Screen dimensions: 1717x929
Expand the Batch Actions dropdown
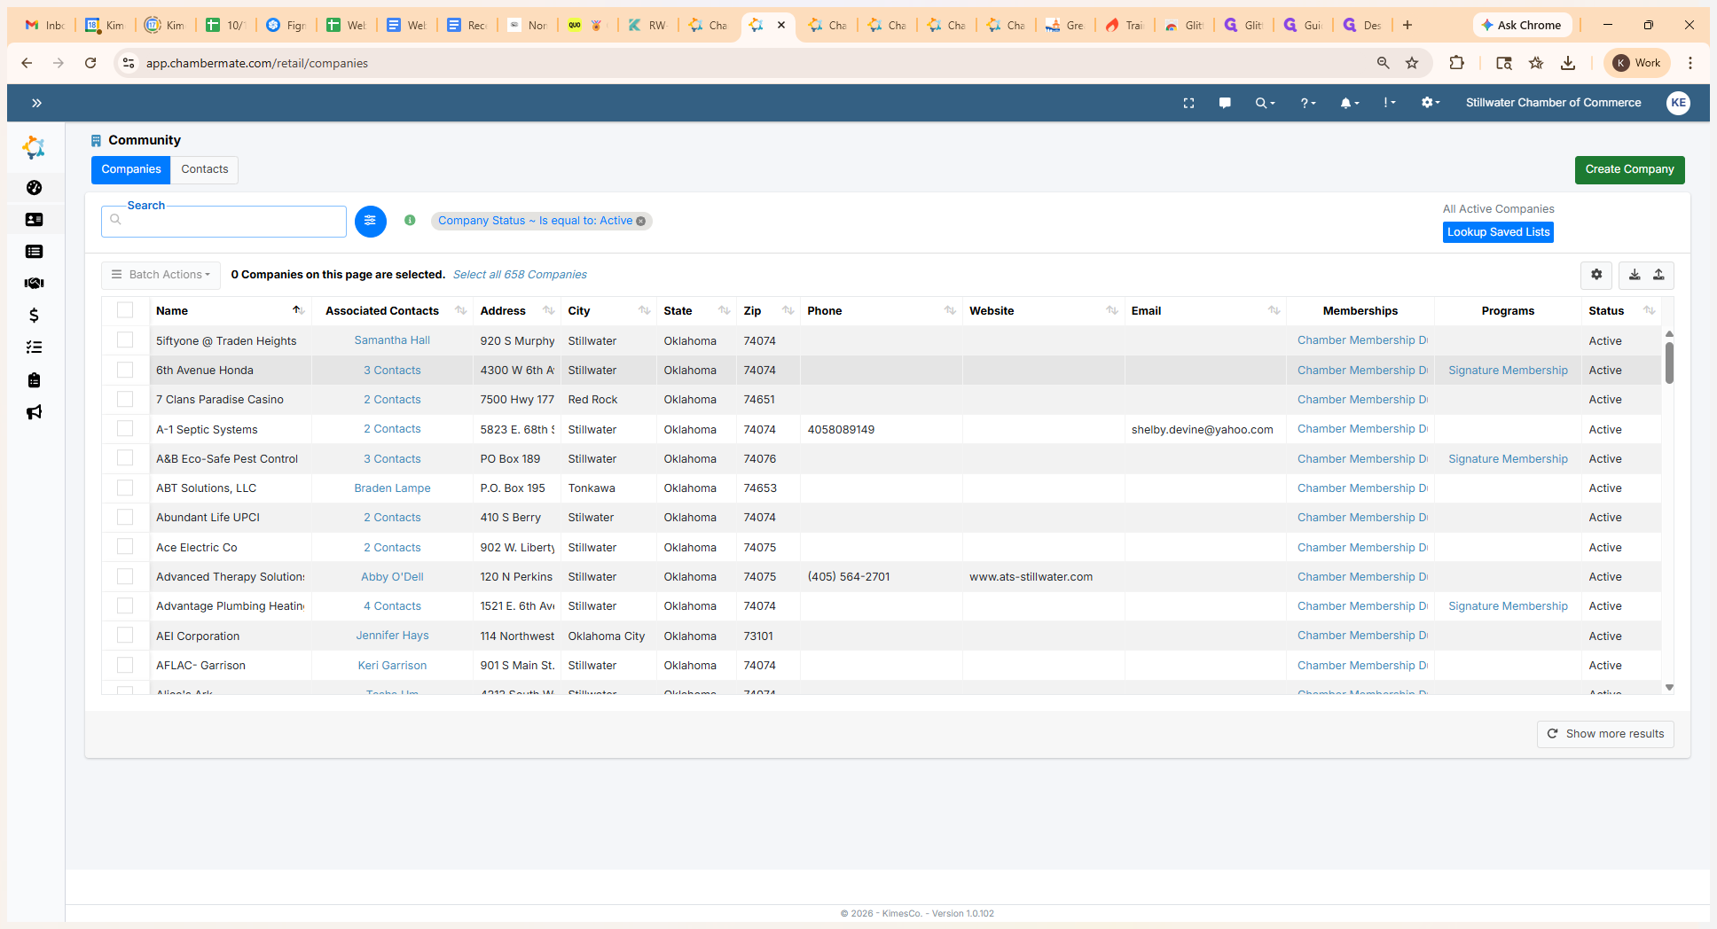pyautogui.click(x=161, y=275)
